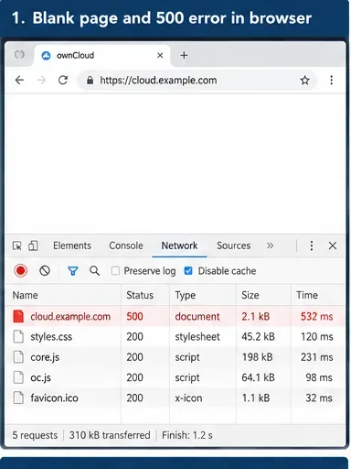Image resolution: width=351 pixels, height=469 pixels.
Task: Stop network recording with red record button
Action: [21, 271]
